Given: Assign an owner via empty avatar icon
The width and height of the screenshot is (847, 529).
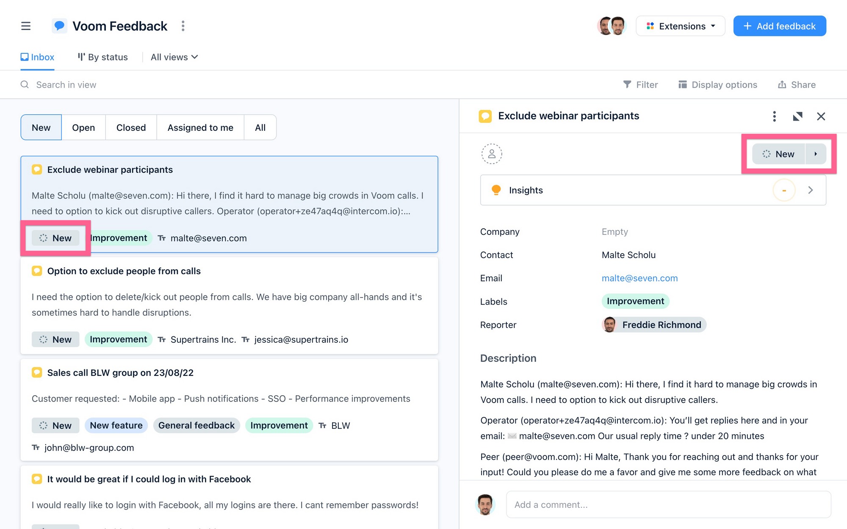Looking at the screenshot, I should point(492,154).
